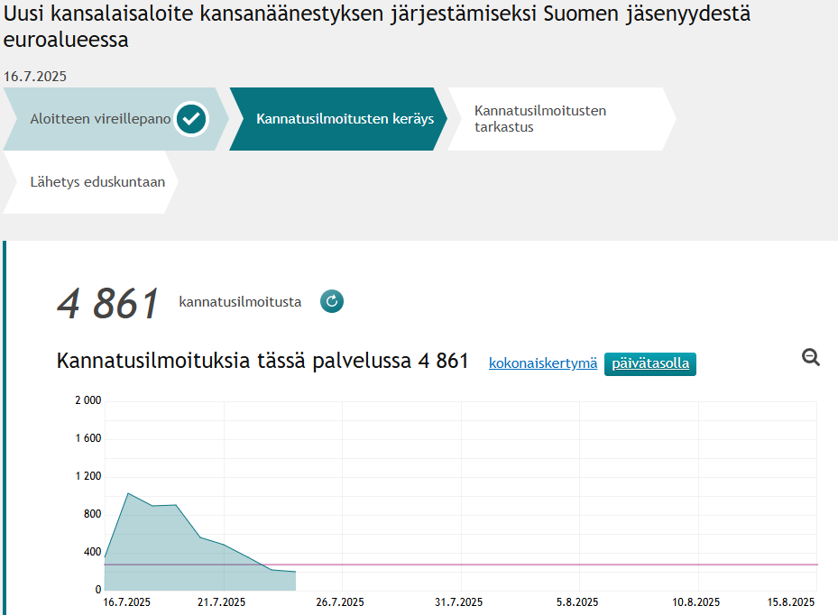Click the 15.8.2025 x-axis label
Viewport: 838px width, 615px height.
(x=791, y=602)
